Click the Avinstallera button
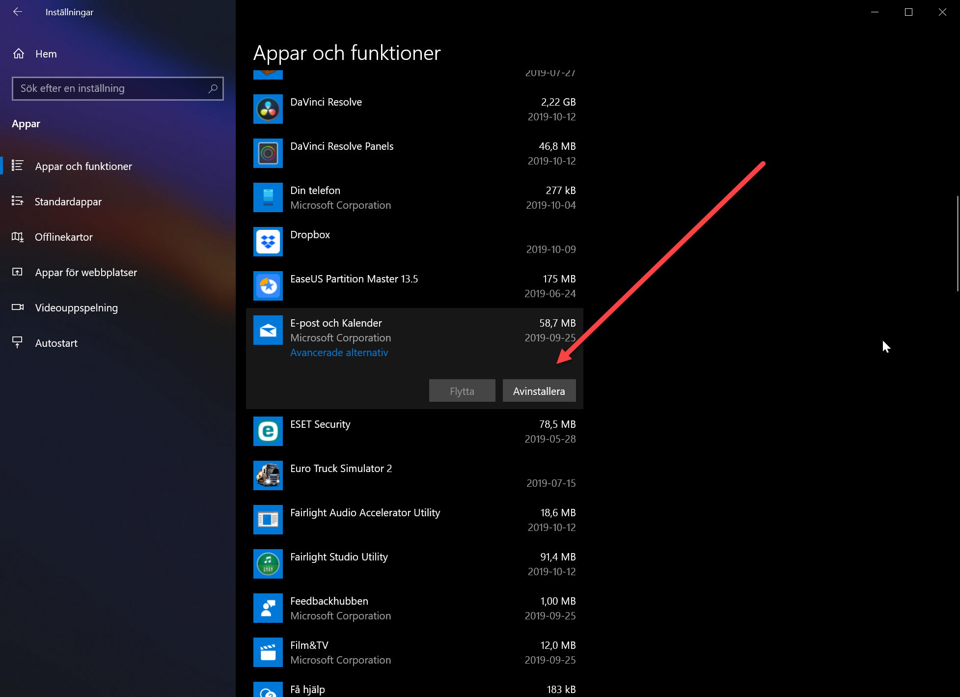The height and width of the screenshot is (697, 960). coord(539,390)
